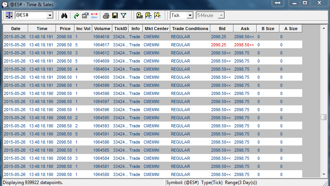Select volume cell 1064599
The width and height of the screenshot is (330, 186).
tap(101, 85)
